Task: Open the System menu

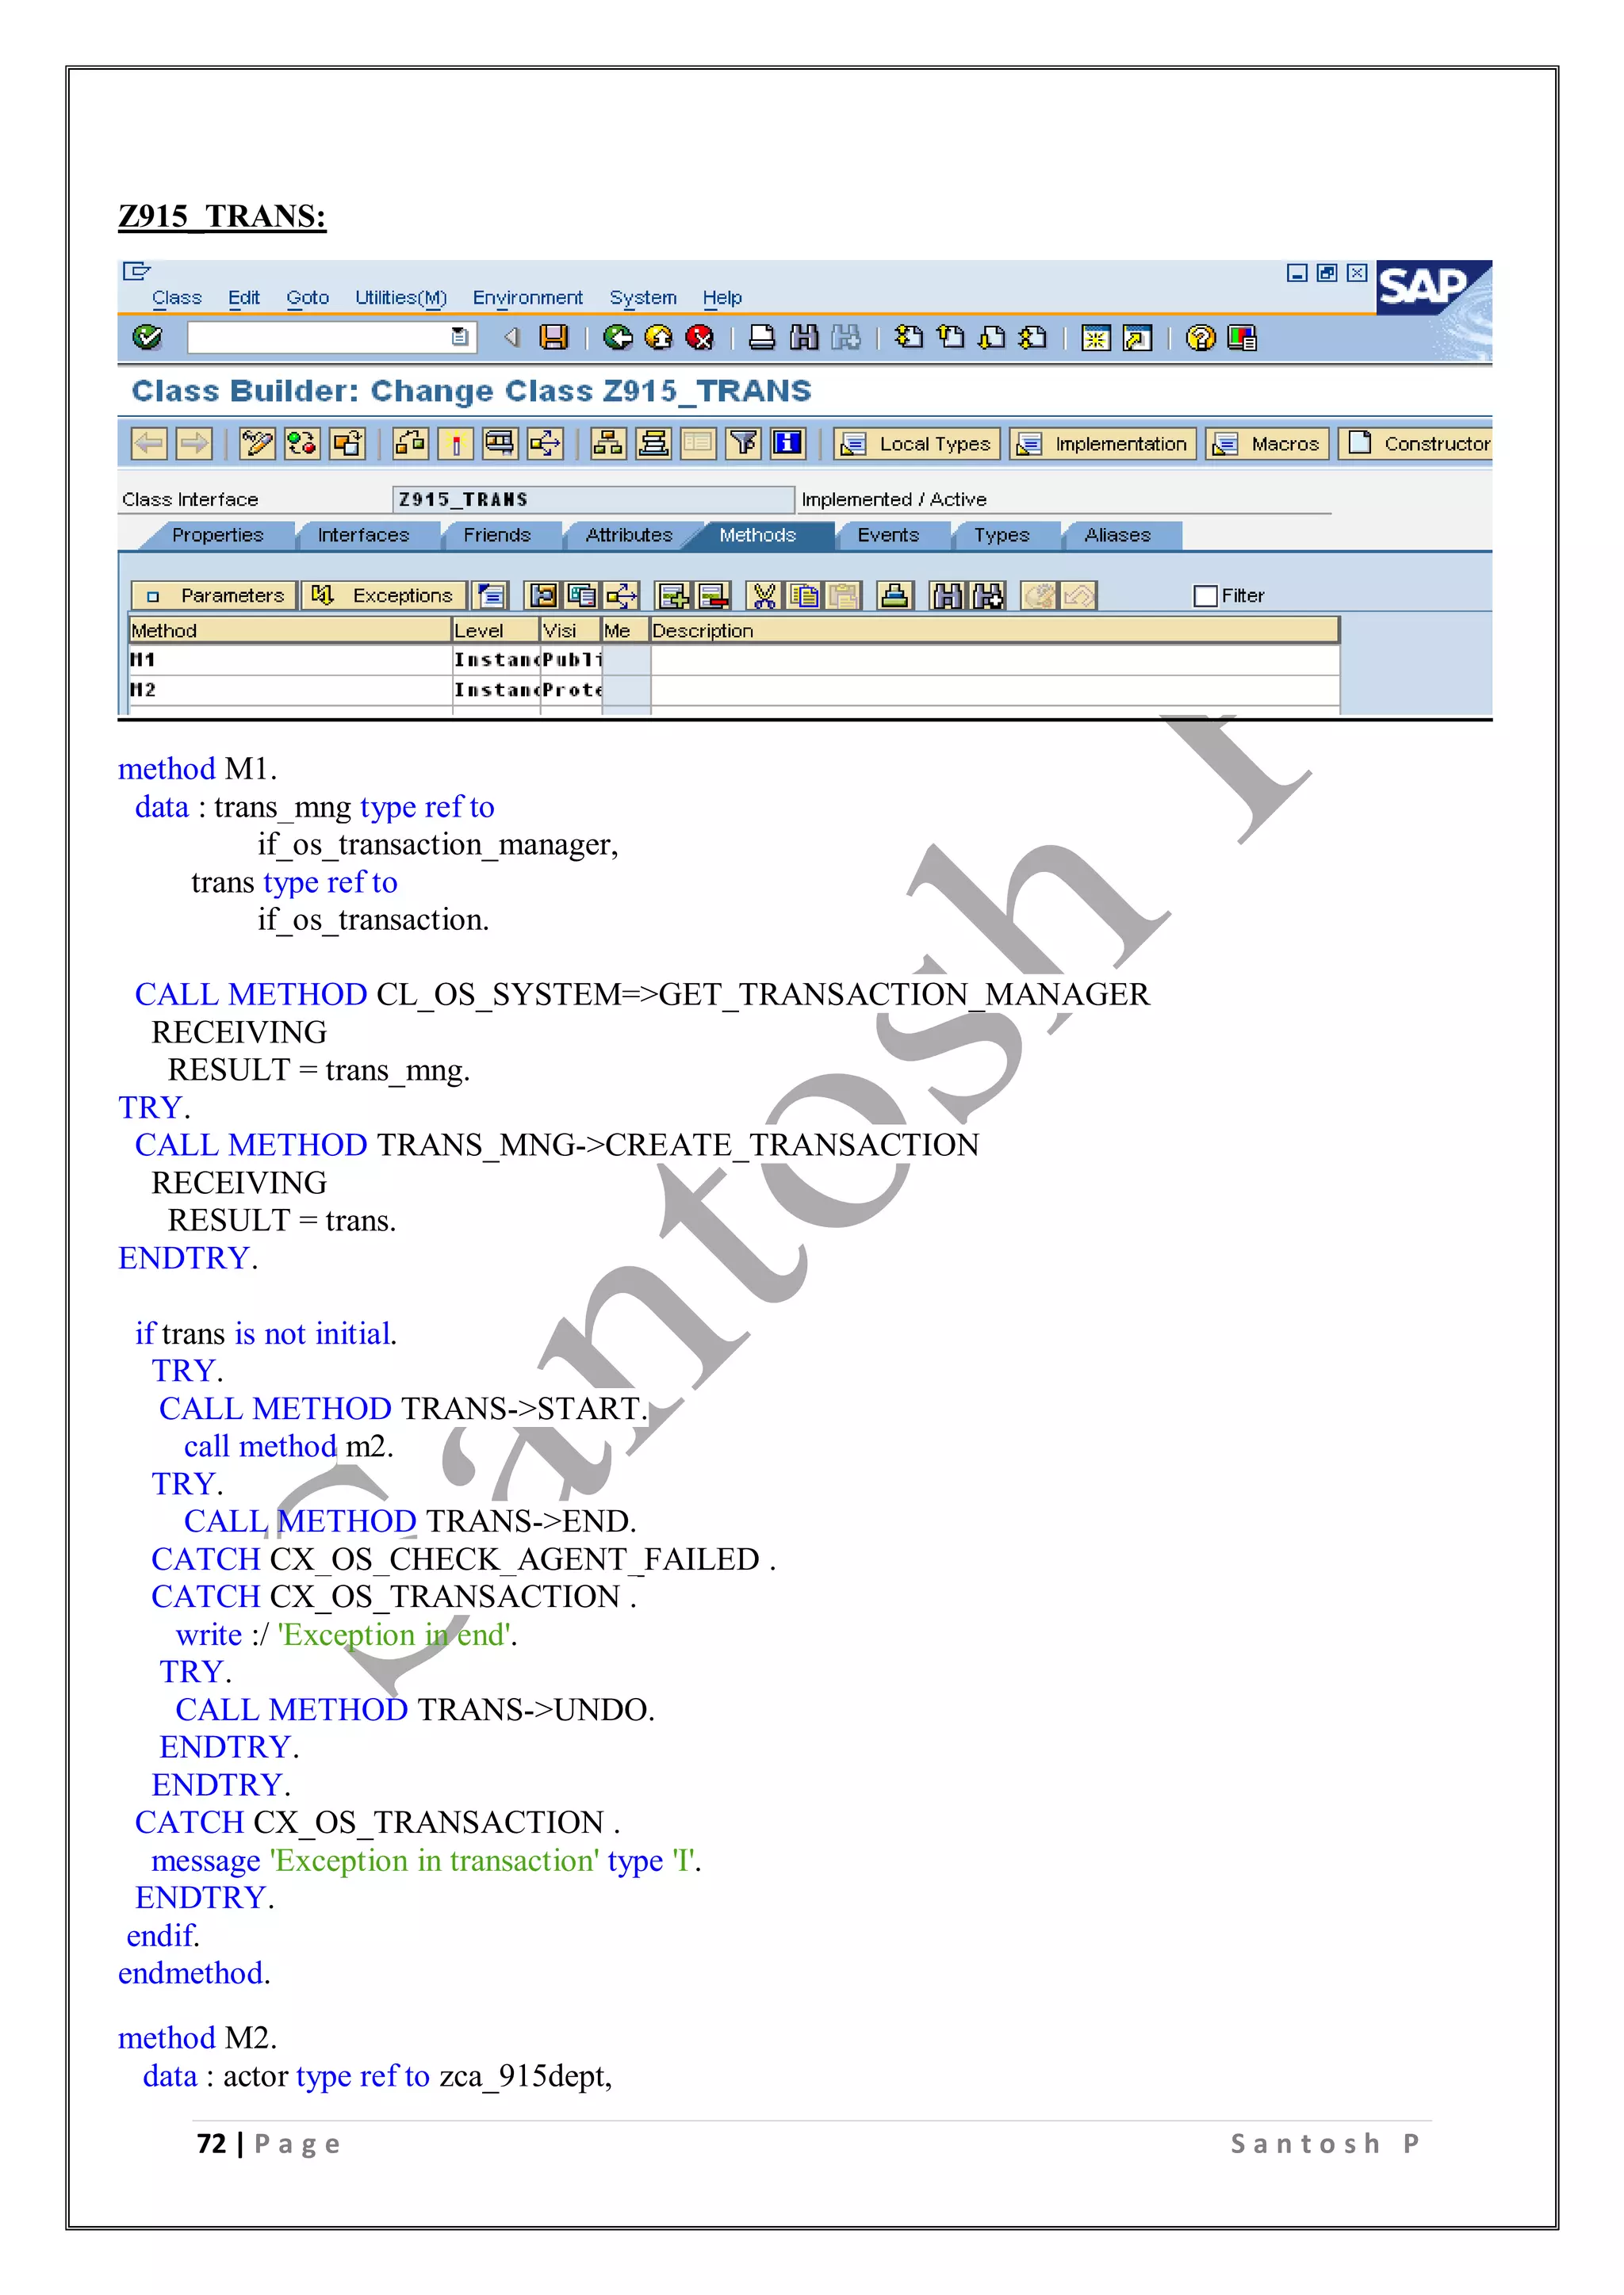Action: [643, 298]
